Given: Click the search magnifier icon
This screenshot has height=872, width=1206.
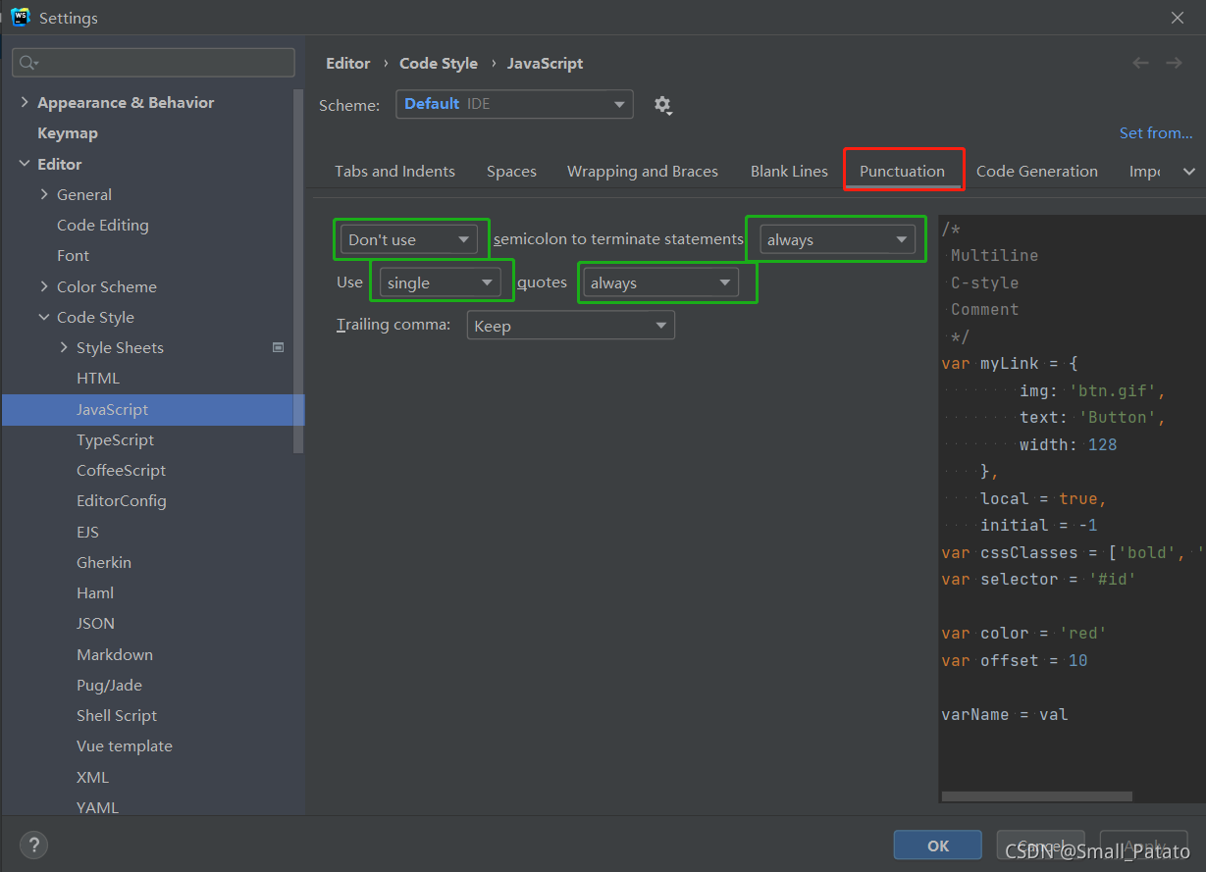Looking at the screenshot, I should click(x=27, y=63).
